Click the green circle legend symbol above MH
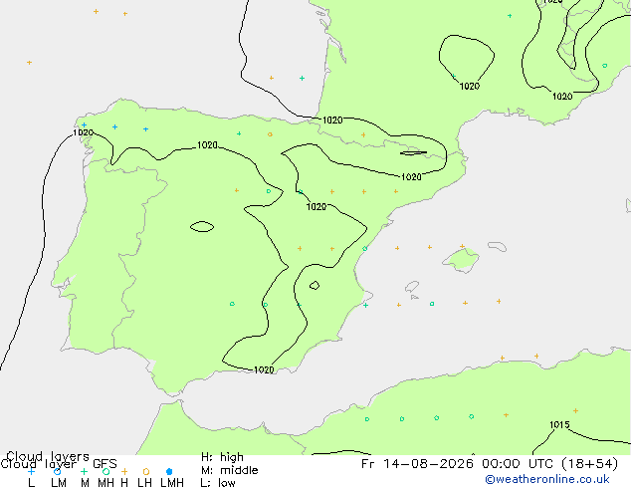 105,471
